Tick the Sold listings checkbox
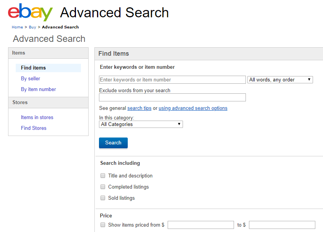 point(102,198)
